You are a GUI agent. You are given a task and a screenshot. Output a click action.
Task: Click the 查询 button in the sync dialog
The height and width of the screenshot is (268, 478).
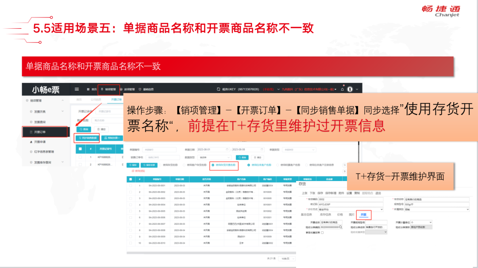tap(242, 157)
